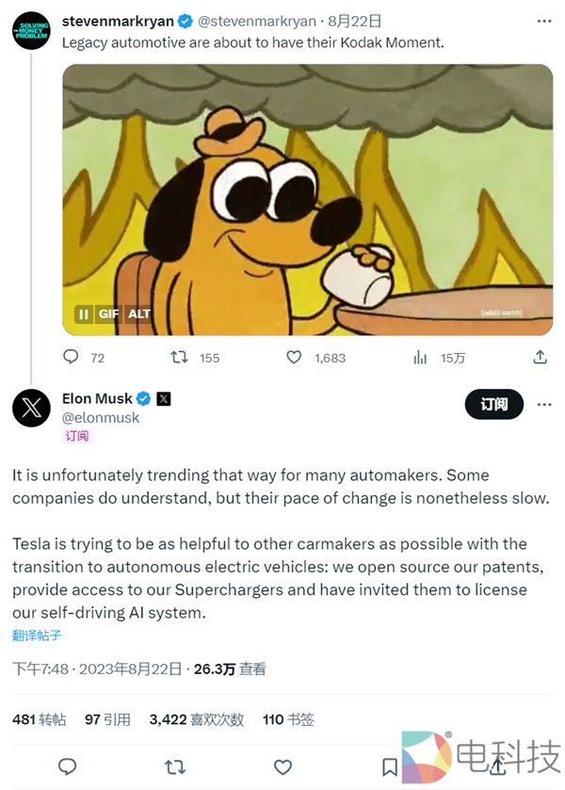Open the more options menu beside 订阅
565x790 pixels.
click(x=544, y=405)
